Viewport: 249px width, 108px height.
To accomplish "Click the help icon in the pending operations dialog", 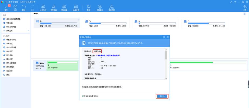I will tap(164, 37).
